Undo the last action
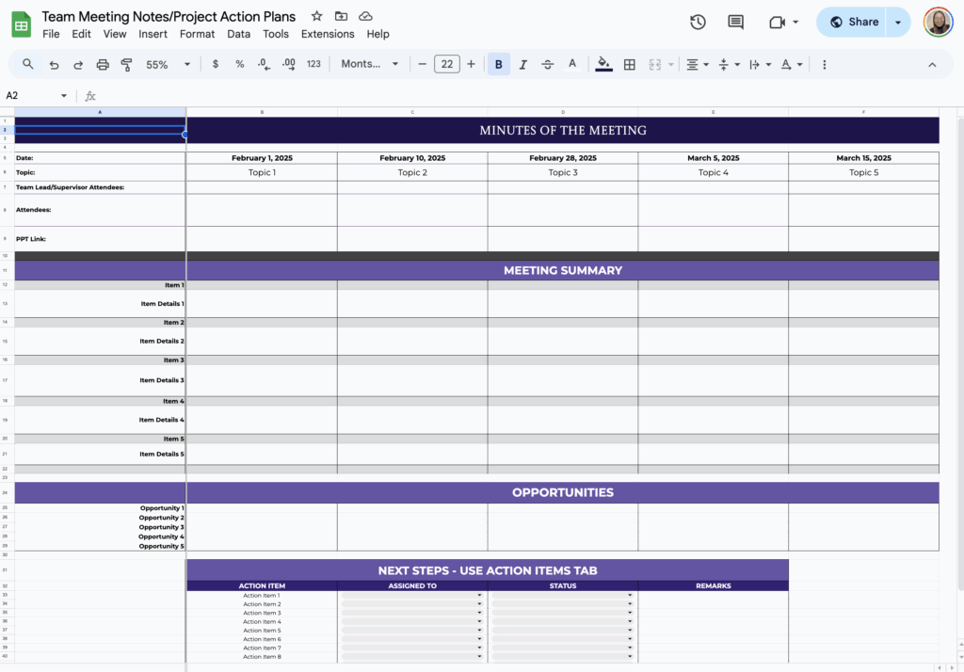 54,64
